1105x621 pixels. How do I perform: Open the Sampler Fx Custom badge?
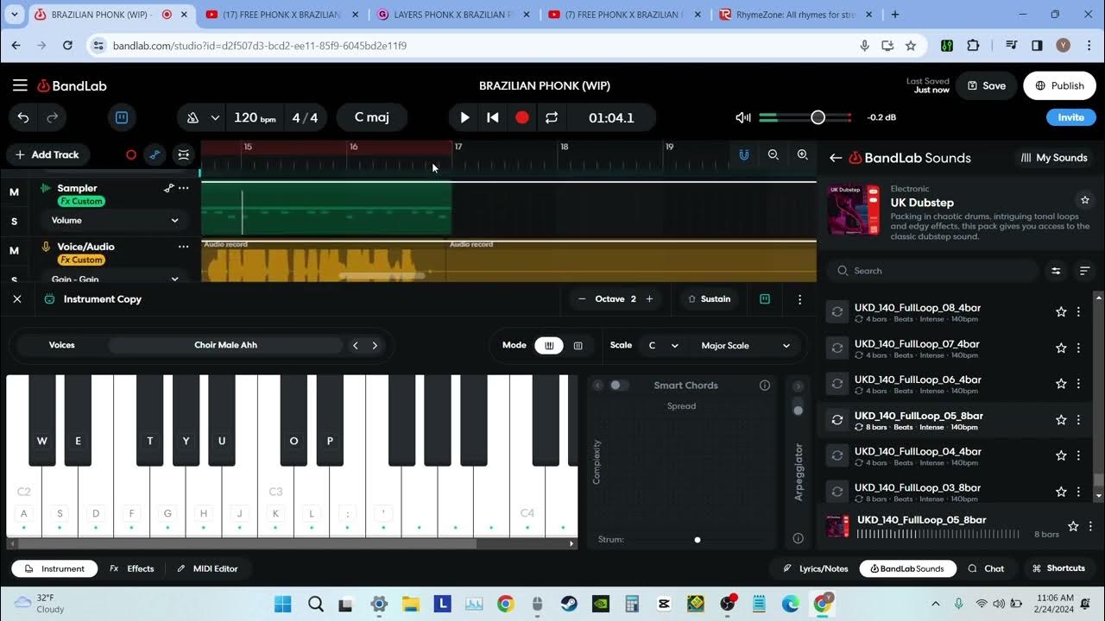coord(81,201)
